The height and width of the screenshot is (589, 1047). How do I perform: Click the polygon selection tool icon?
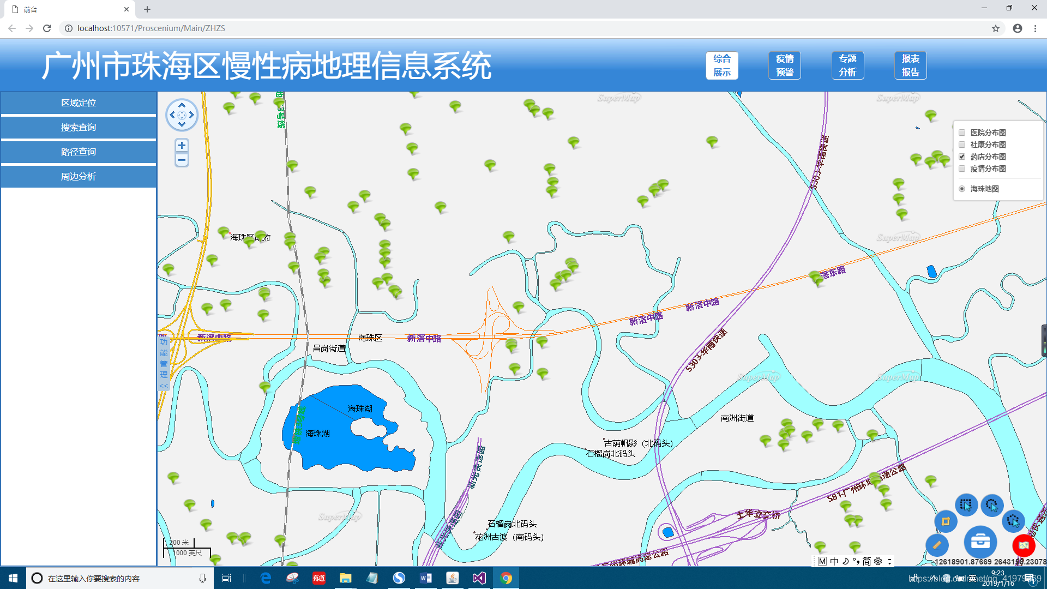[x=1013, y=521]
